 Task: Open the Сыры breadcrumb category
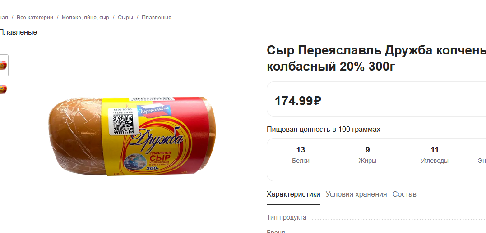click(x=125, y=18)
